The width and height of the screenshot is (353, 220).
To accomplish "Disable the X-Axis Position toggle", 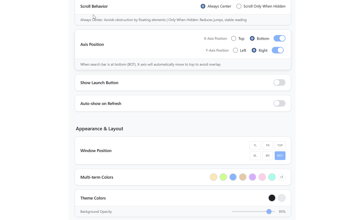I will tap(279, 38).
